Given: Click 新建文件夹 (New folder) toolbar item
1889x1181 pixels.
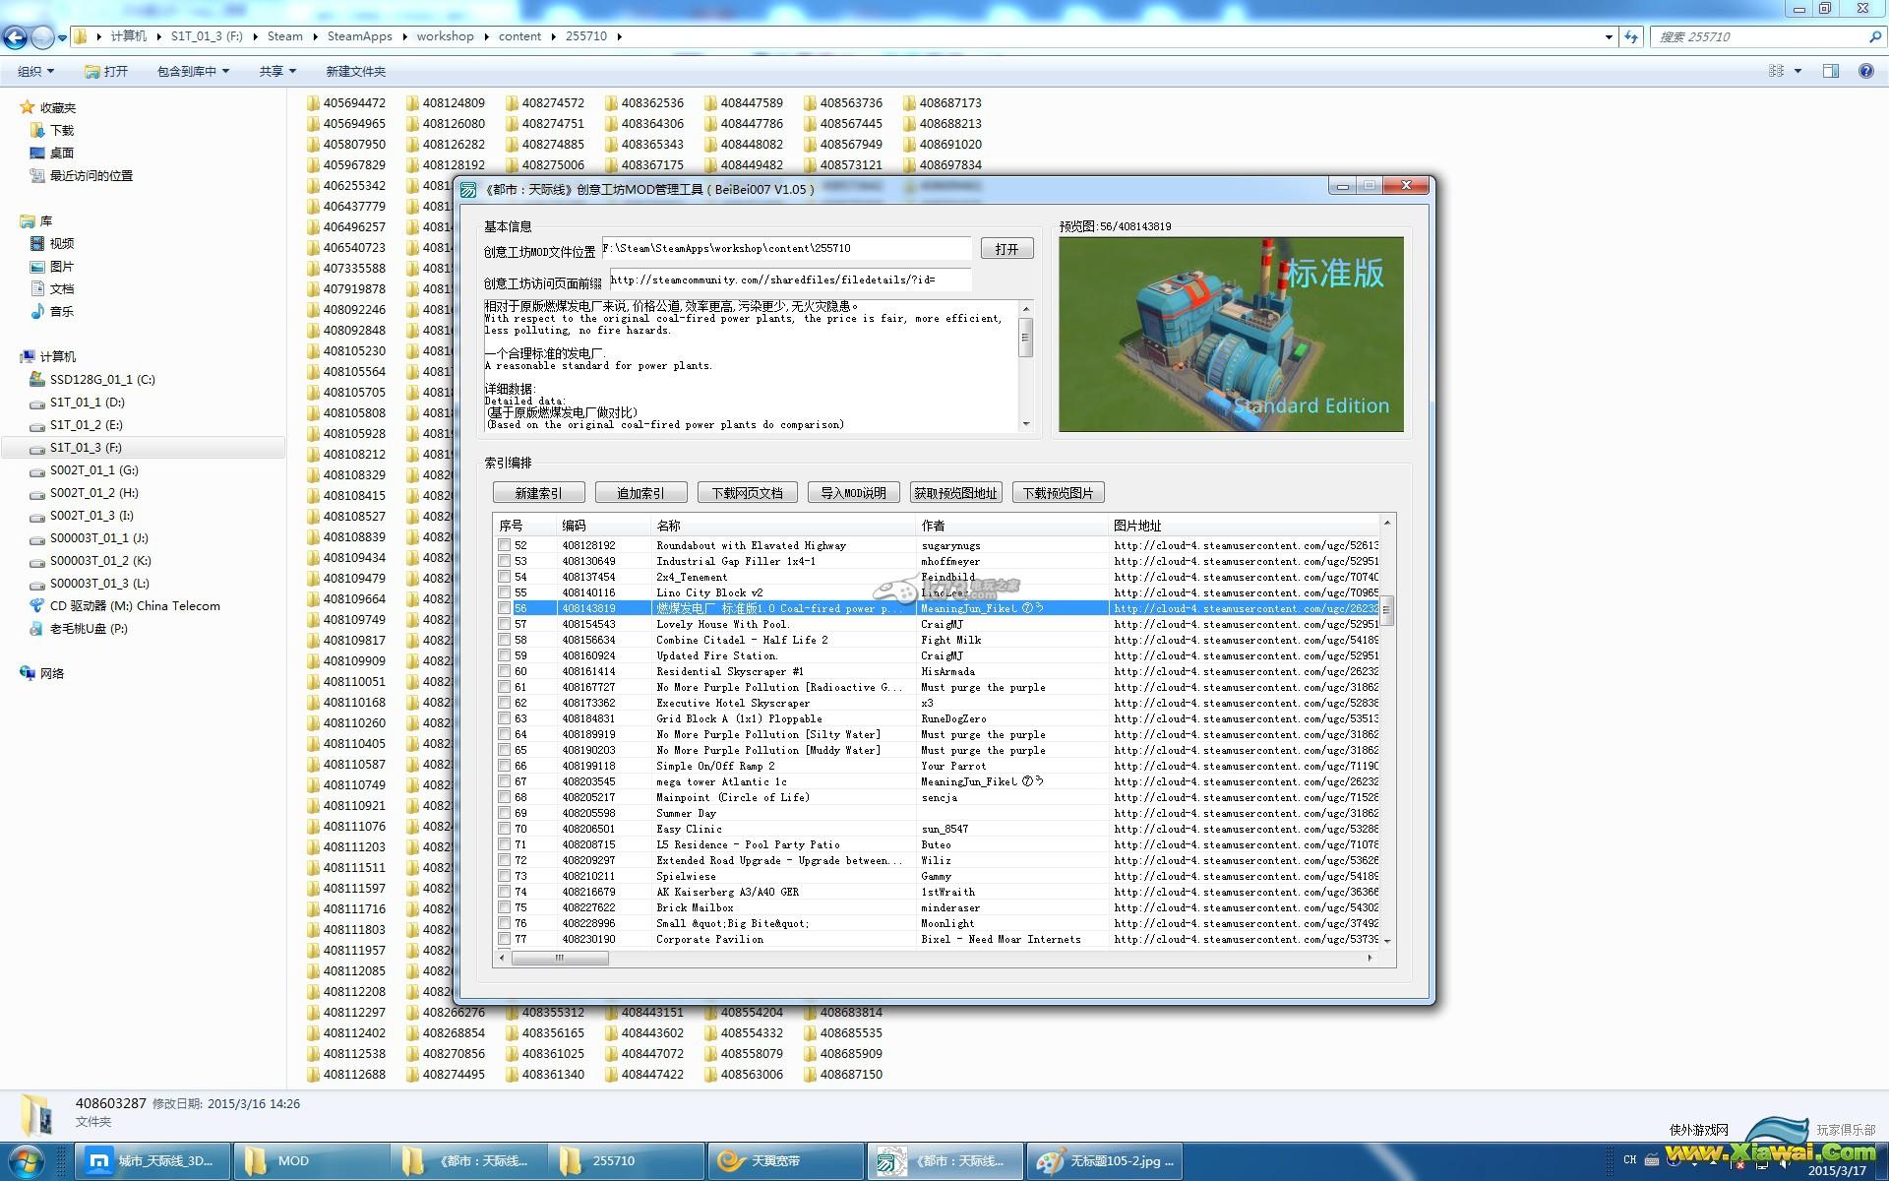Looking at the screenshot, I should [x=355, y=71].
